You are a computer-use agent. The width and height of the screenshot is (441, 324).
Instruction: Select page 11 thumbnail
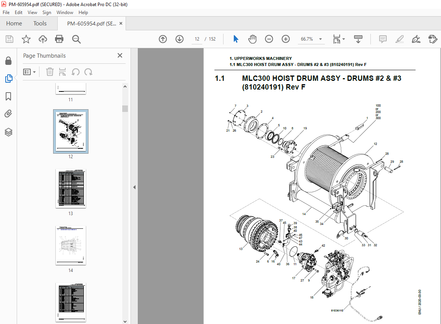(71, 89)
